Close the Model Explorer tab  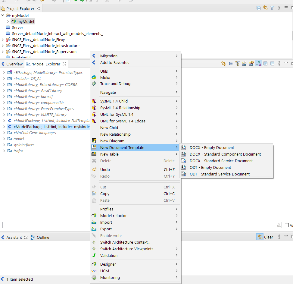(x=64, y=64)
